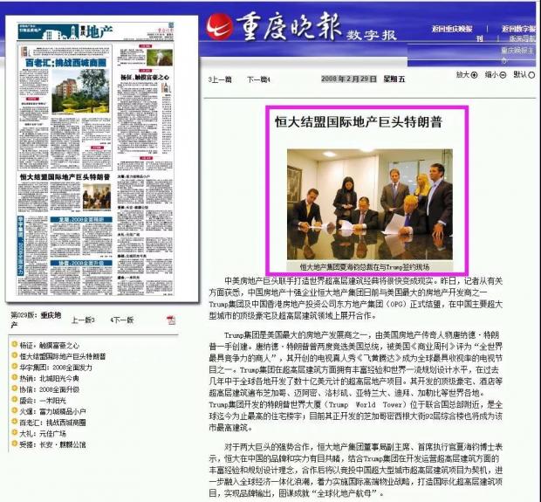Click the 放大 zoom-in text label
This screenshot has width=541, height=502.
tap(463, 74)
